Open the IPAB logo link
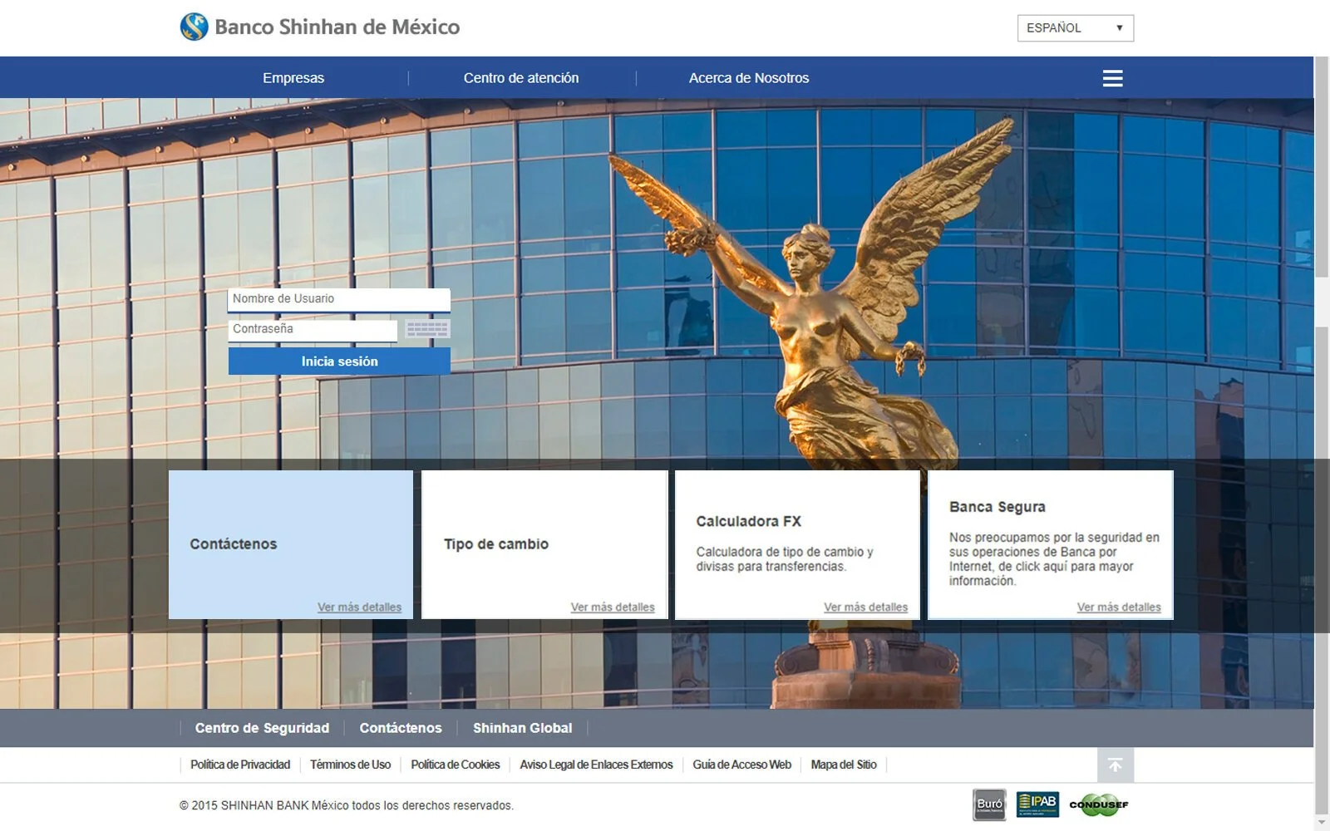The image size is (1330, 831). 1037,804
